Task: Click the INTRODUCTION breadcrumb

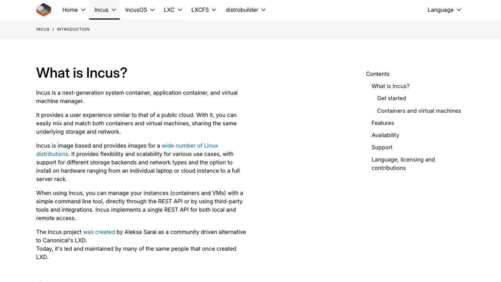Action: point(73,29)
